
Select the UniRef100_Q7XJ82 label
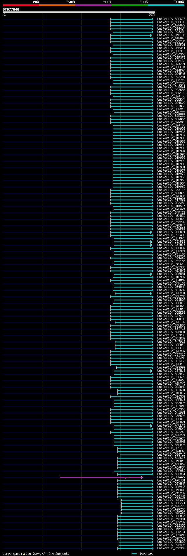171,203
